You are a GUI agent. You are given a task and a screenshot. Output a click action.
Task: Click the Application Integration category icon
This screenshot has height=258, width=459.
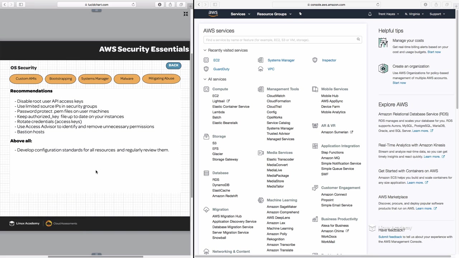click(x=315, y=146)
